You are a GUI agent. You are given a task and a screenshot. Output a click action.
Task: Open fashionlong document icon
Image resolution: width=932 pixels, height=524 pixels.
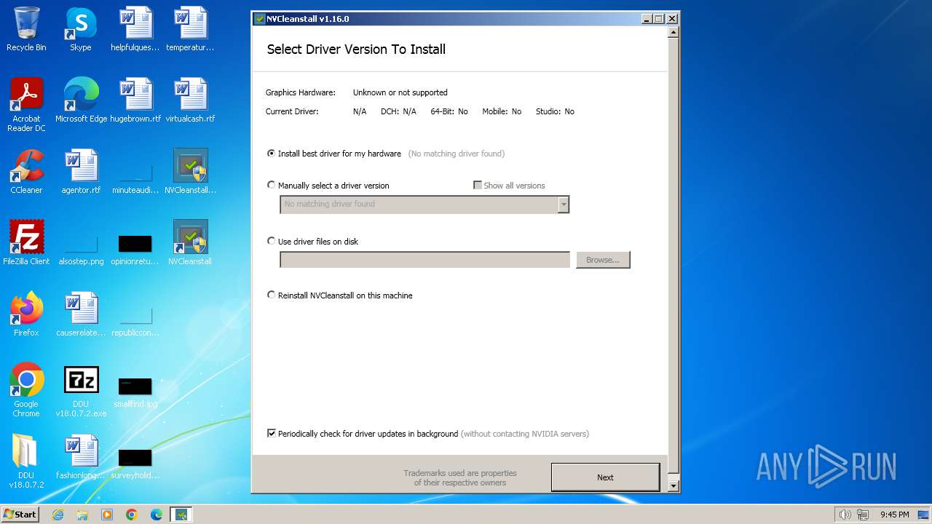(x=81, y=457)
